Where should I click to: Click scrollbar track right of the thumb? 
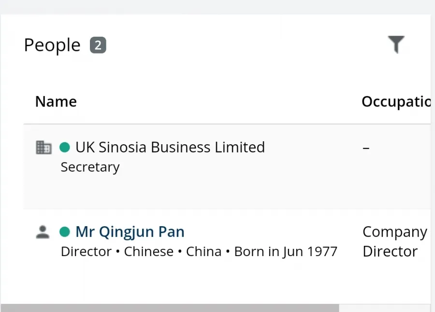[x=385, y=308]
